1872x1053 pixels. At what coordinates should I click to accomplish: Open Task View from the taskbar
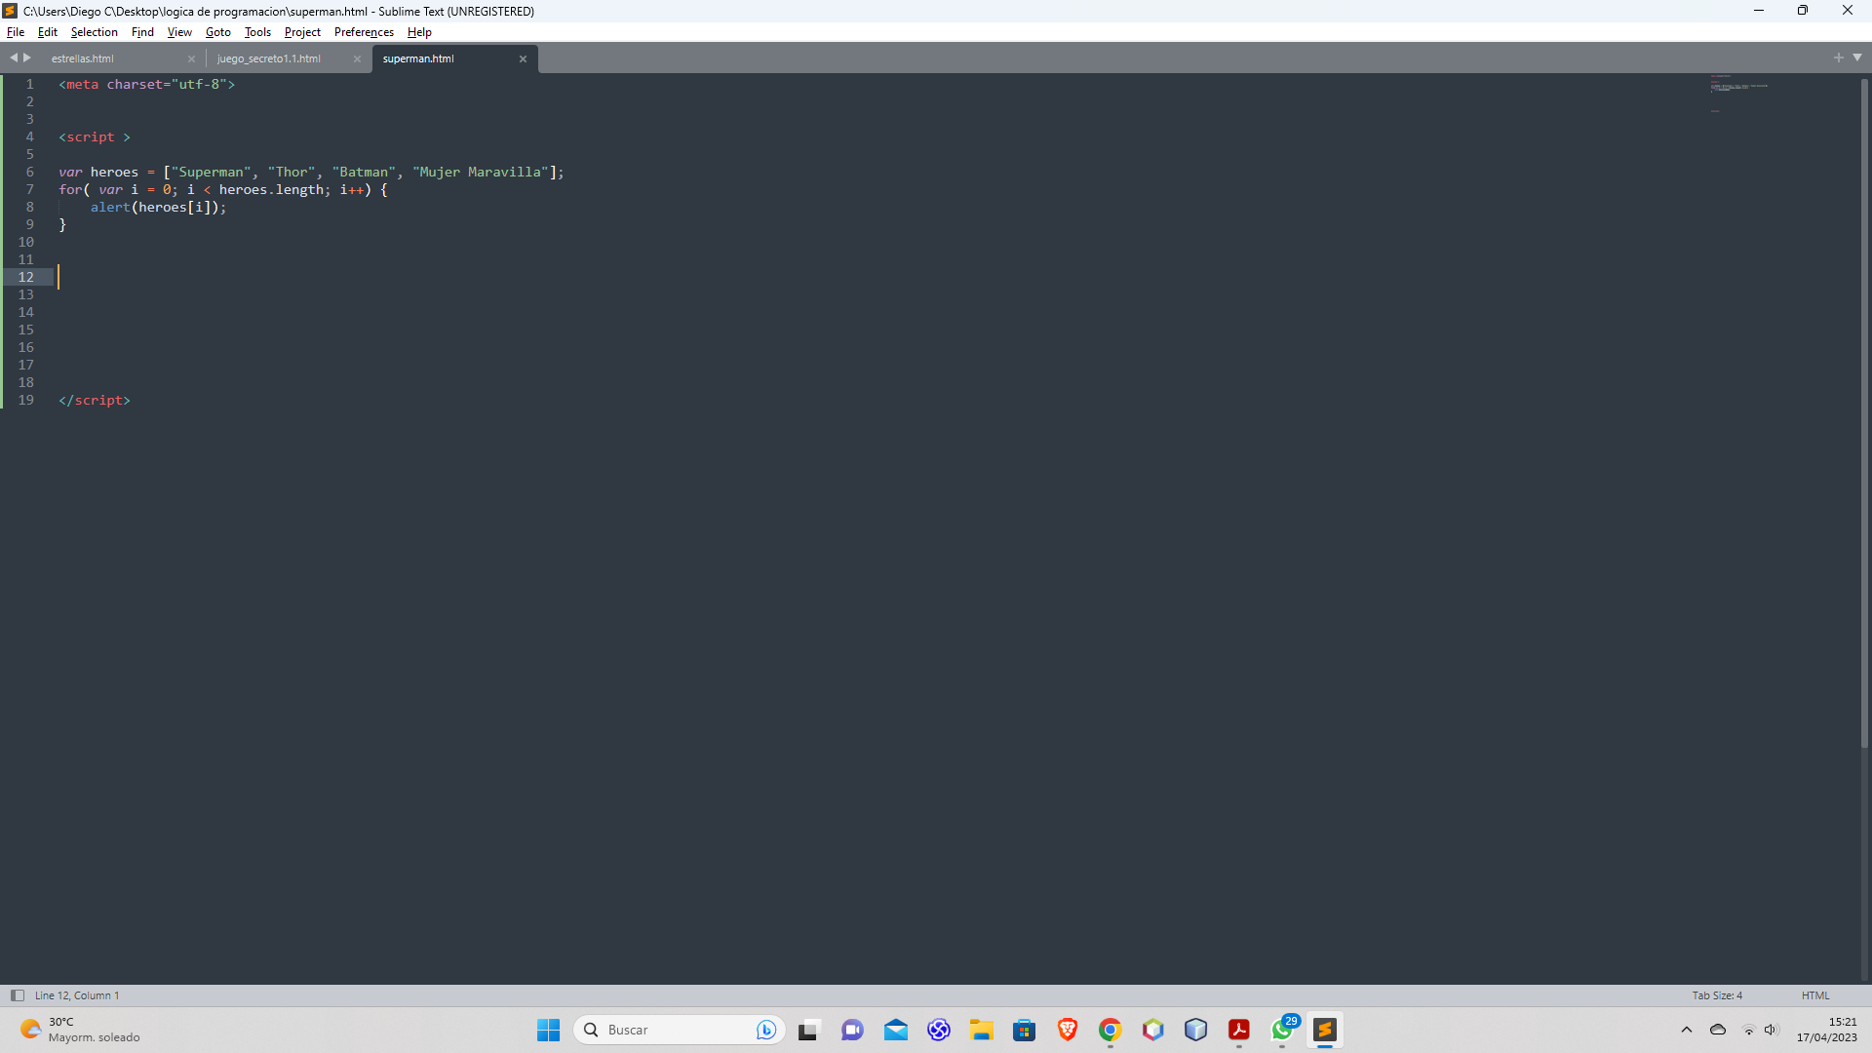pos(808,1030)
